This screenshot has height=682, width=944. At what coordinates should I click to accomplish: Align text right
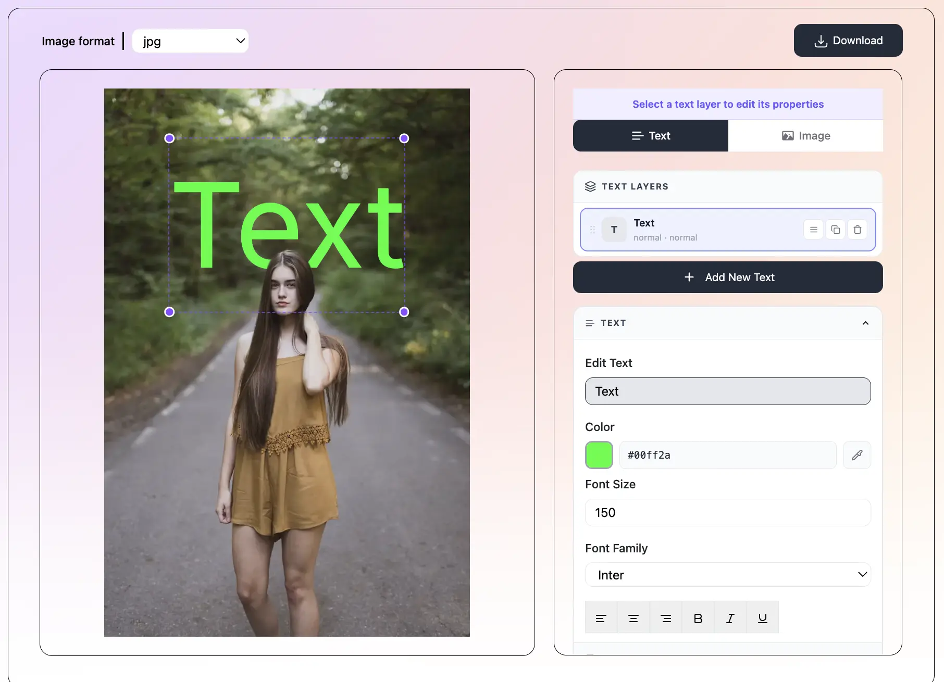pyautogui.click(x=666, y=618)
